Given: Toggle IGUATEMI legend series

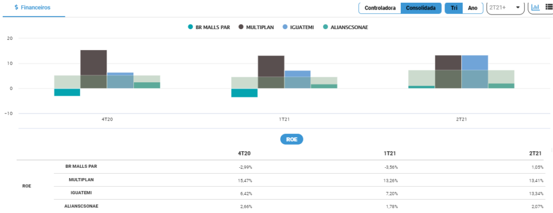Looking at the screenshot, I should [x=298, y=27].
